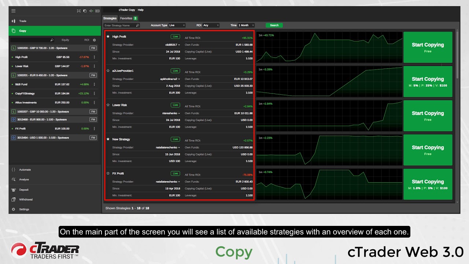Open options menu for High Profit
Image resolution: width=469 pixels, height=264 pixels.
pos(94,57)
